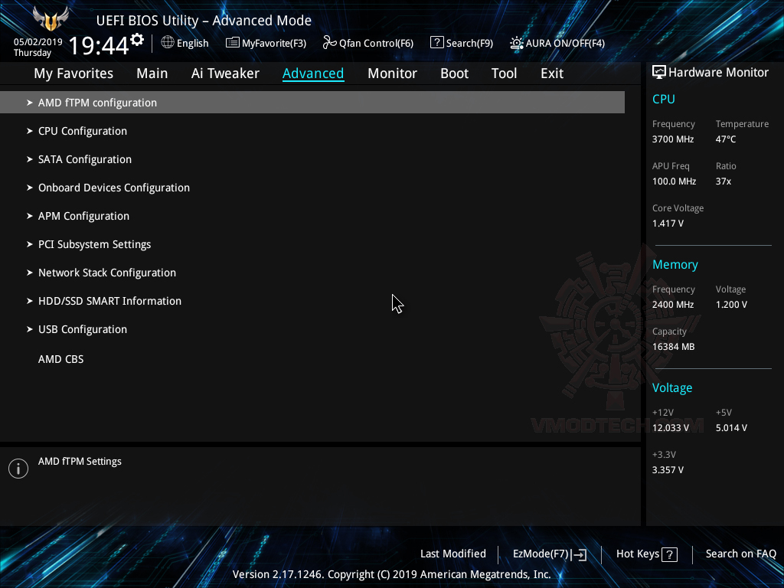Expand the Network Stack Configuration arrow

[30, 273]
